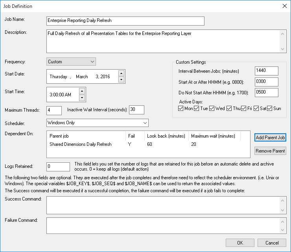Click the Look back (minutes) column header
Viewport: 291px width, 252px height.
166,136
